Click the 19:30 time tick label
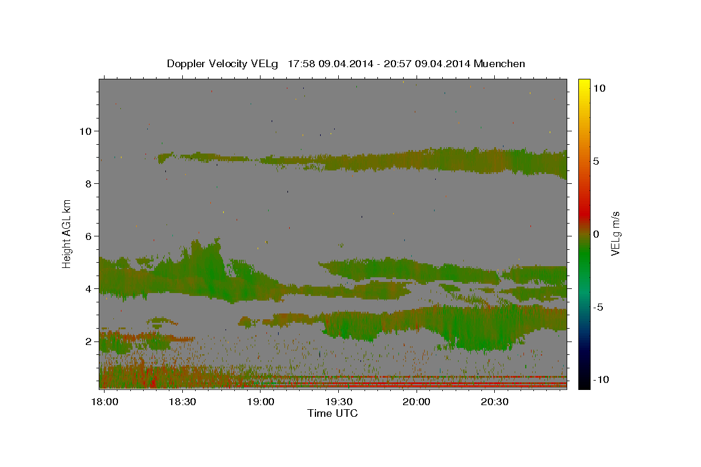The width and height of the screenshot is (701, 467). pyautogui.click(x=339, y=402)
